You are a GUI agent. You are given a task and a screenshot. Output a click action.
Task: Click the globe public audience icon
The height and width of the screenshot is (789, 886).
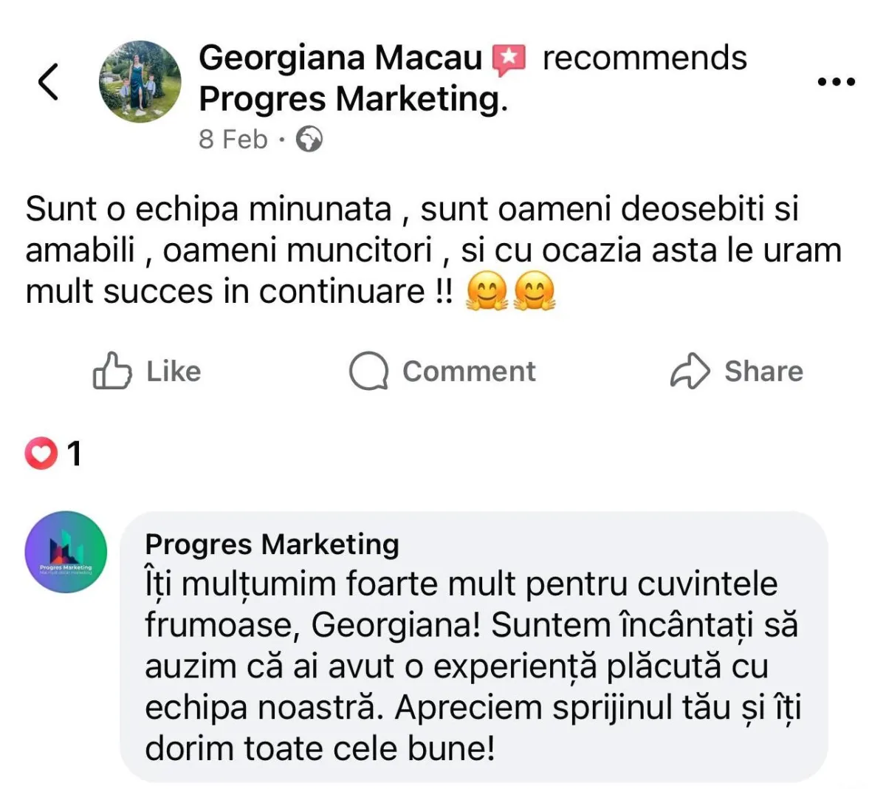[309, 139]
